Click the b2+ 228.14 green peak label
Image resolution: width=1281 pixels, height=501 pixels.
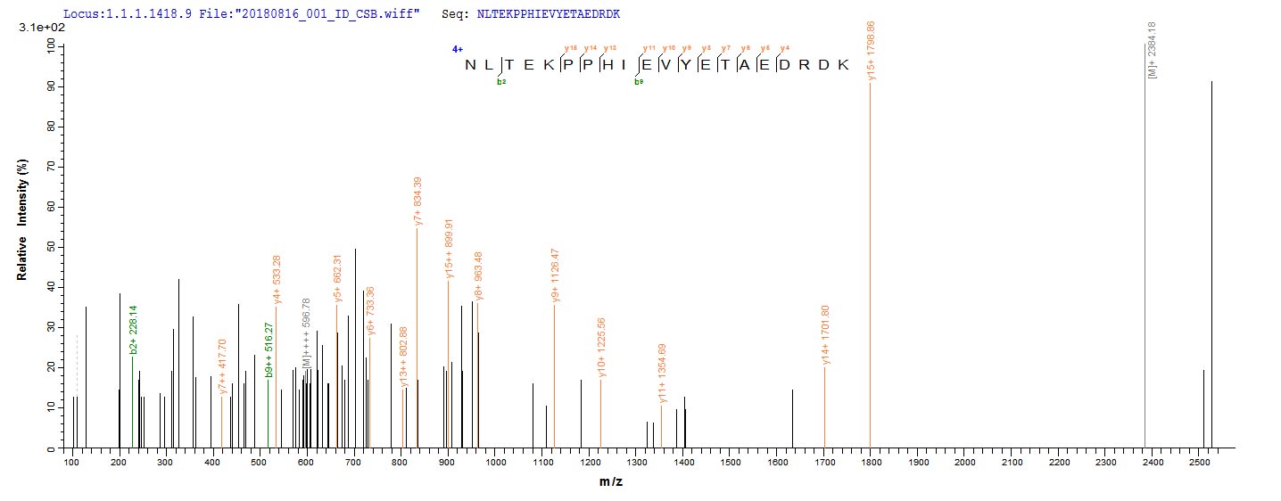click(134, 330)
